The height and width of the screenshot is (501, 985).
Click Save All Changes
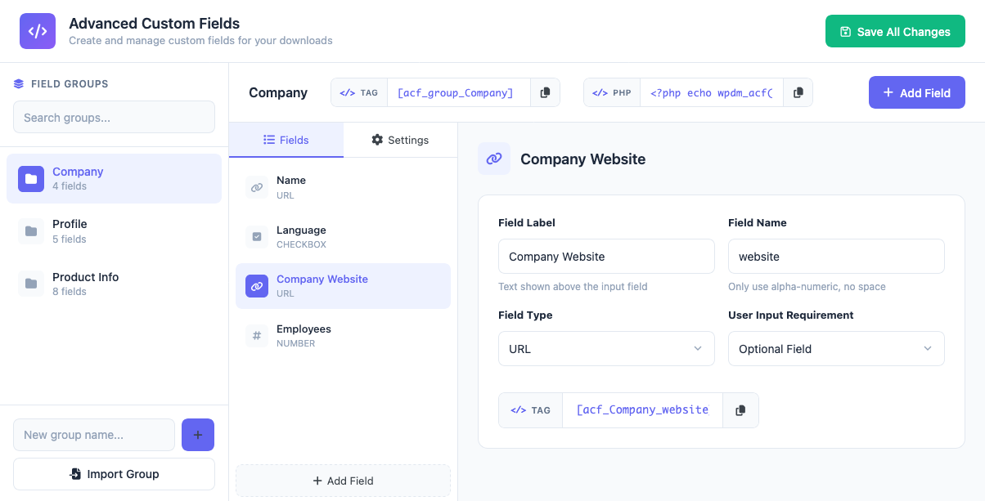tap(895, 31)
